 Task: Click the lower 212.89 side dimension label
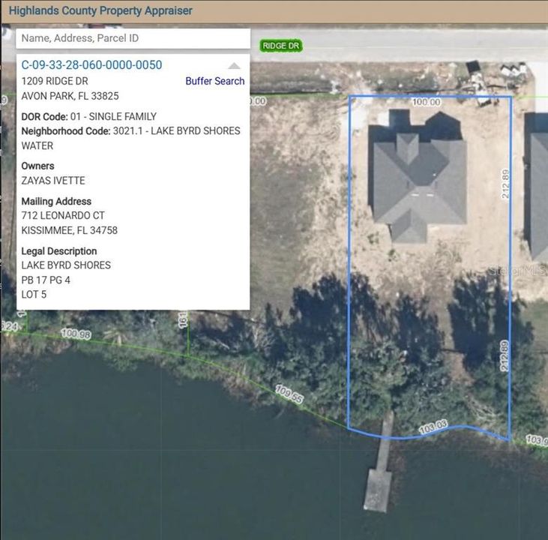(x=505, y=354)
